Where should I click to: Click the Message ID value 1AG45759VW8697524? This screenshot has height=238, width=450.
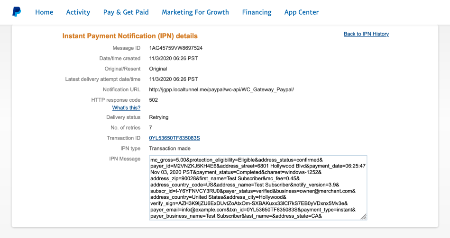(x=175, y=48)
